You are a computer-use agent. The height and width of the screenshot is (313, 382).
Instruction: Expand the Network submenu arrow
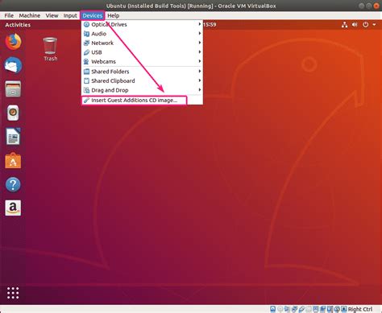point(200,43)
